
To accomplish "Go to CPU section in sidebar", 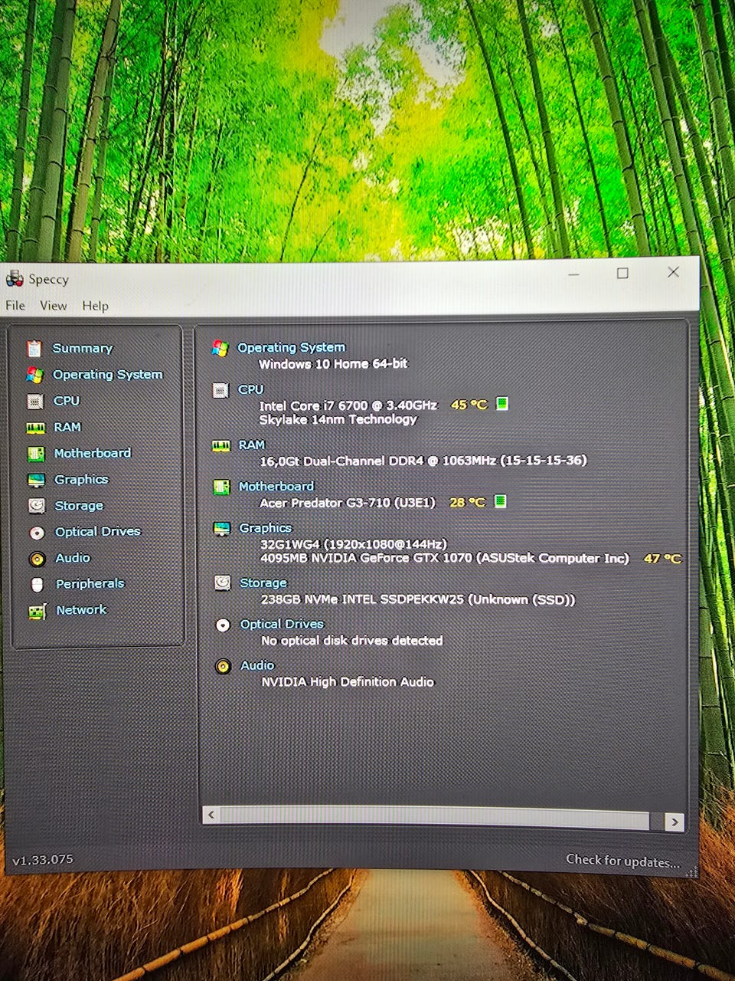I will click(67, 401).
